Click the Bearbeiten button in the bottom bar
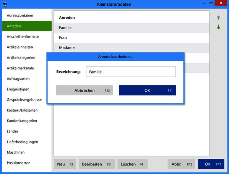Image resolution: width=229 pixels, height=174 pixels. [x=97, y=164]
